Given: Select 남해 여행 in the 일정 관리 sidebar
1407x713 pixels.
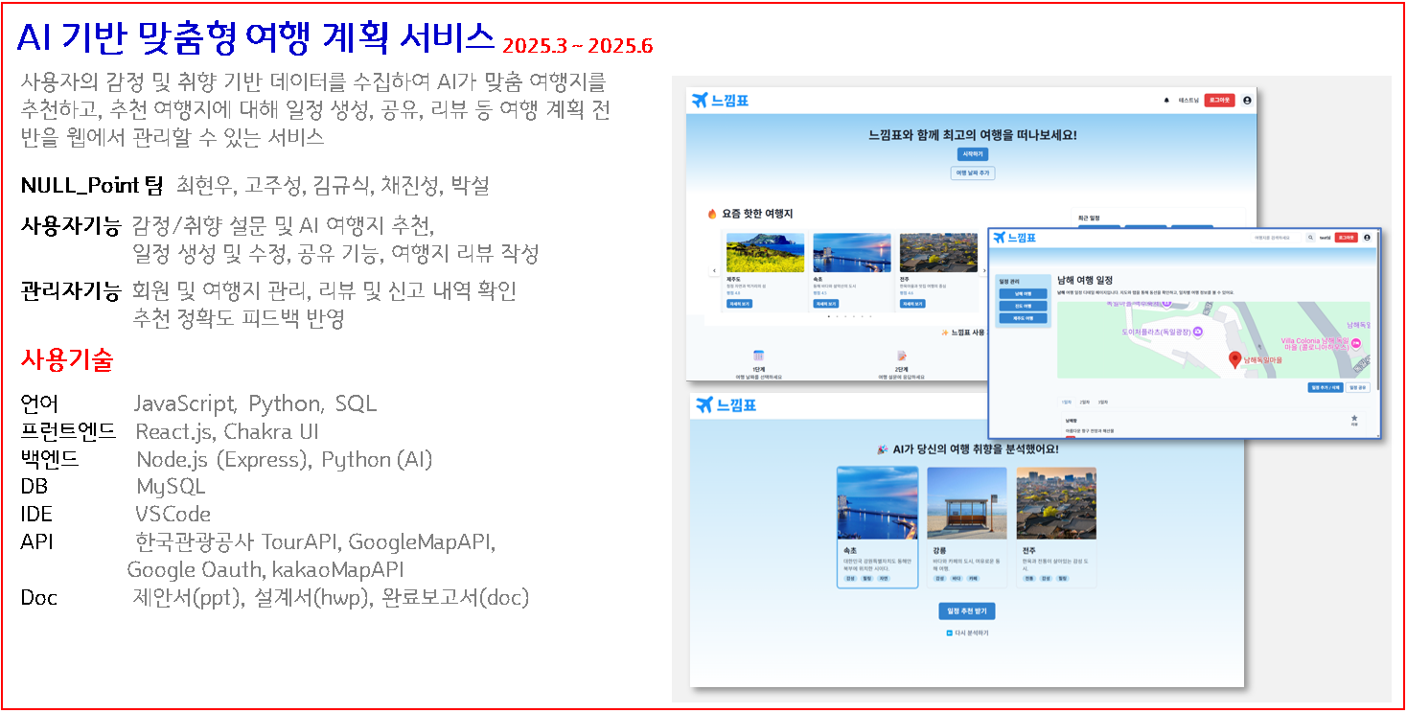Looking at the screenshot, I should point(1024,294).
